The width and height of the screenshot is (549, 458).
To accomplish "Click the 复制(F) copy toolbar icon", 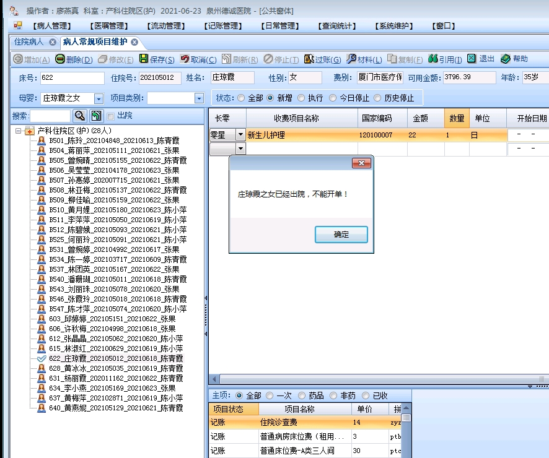I will (x=392, y=59).
